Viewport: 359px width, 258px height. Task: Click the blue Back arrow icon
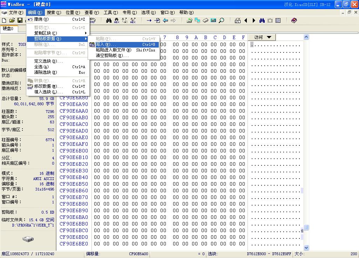165,21
